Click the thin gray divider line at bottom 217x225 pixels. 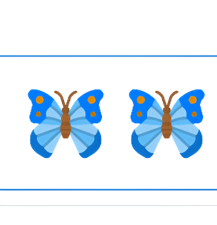coord(108,206)
